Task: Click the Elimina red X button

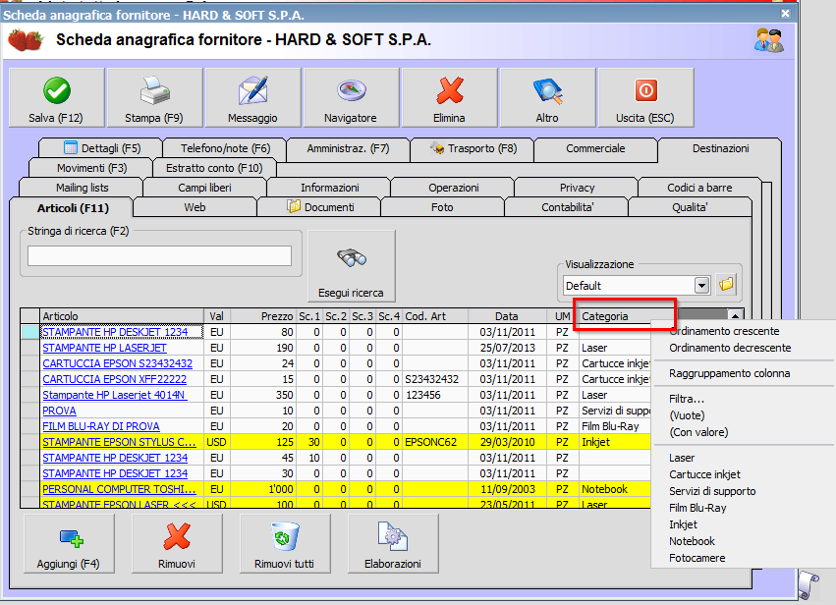Action: (450, 97)
